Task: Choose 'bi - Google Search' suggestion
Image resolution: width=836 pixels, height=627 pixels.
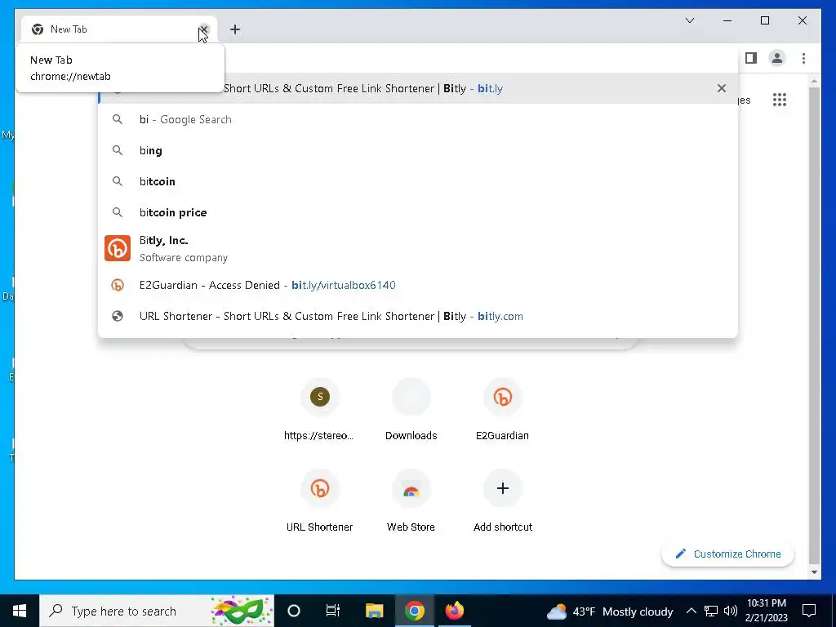Action: pos(418,119)
